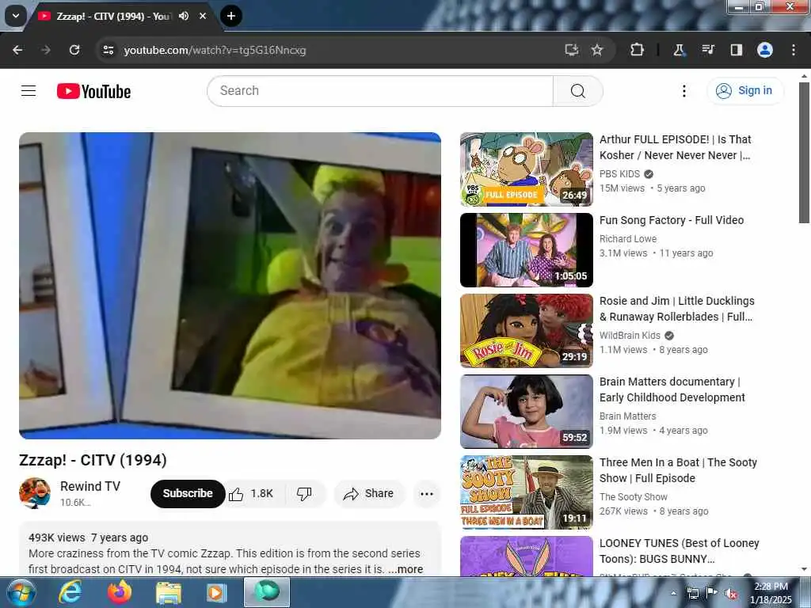Launch Internet Explorer from taskbar

[70, 592]
